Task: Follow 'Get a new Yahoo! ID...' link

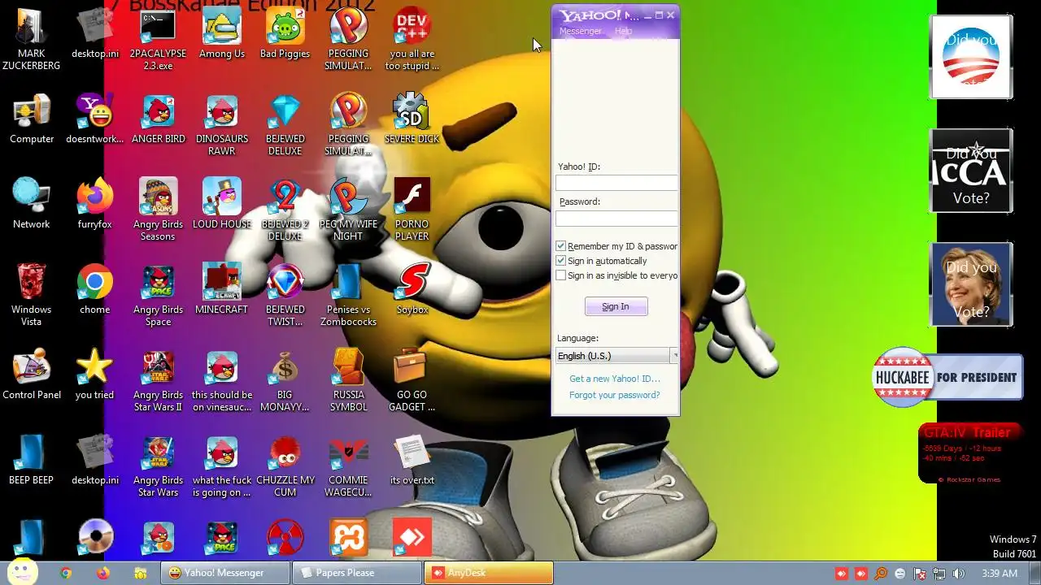Action: pos(615,379)
